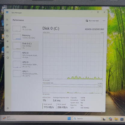Click the Formatted 1.8 TB value
The width and height of the screenshot is (125, 125).
(x=83, y=100)
